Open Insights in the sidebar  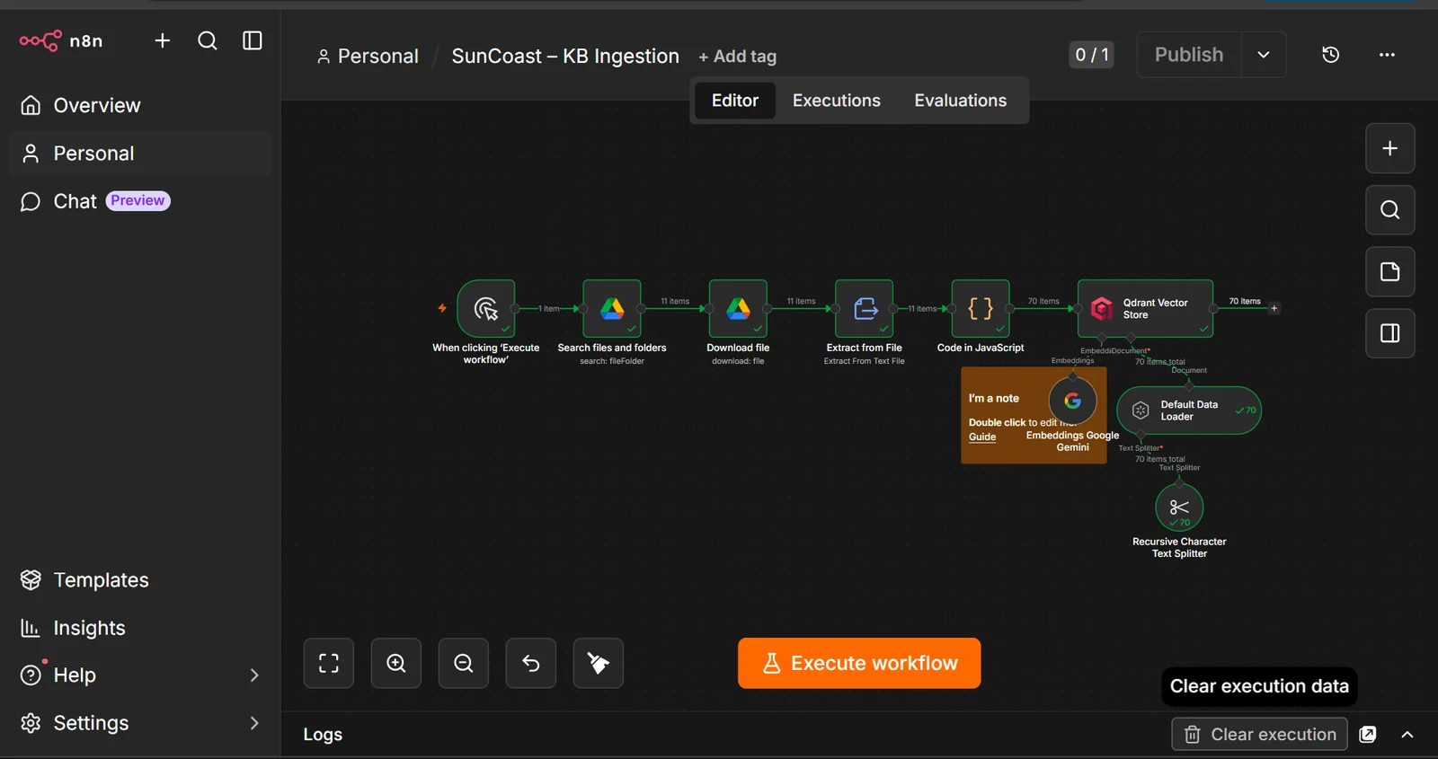pyautogui.click(x=140, y=628)
